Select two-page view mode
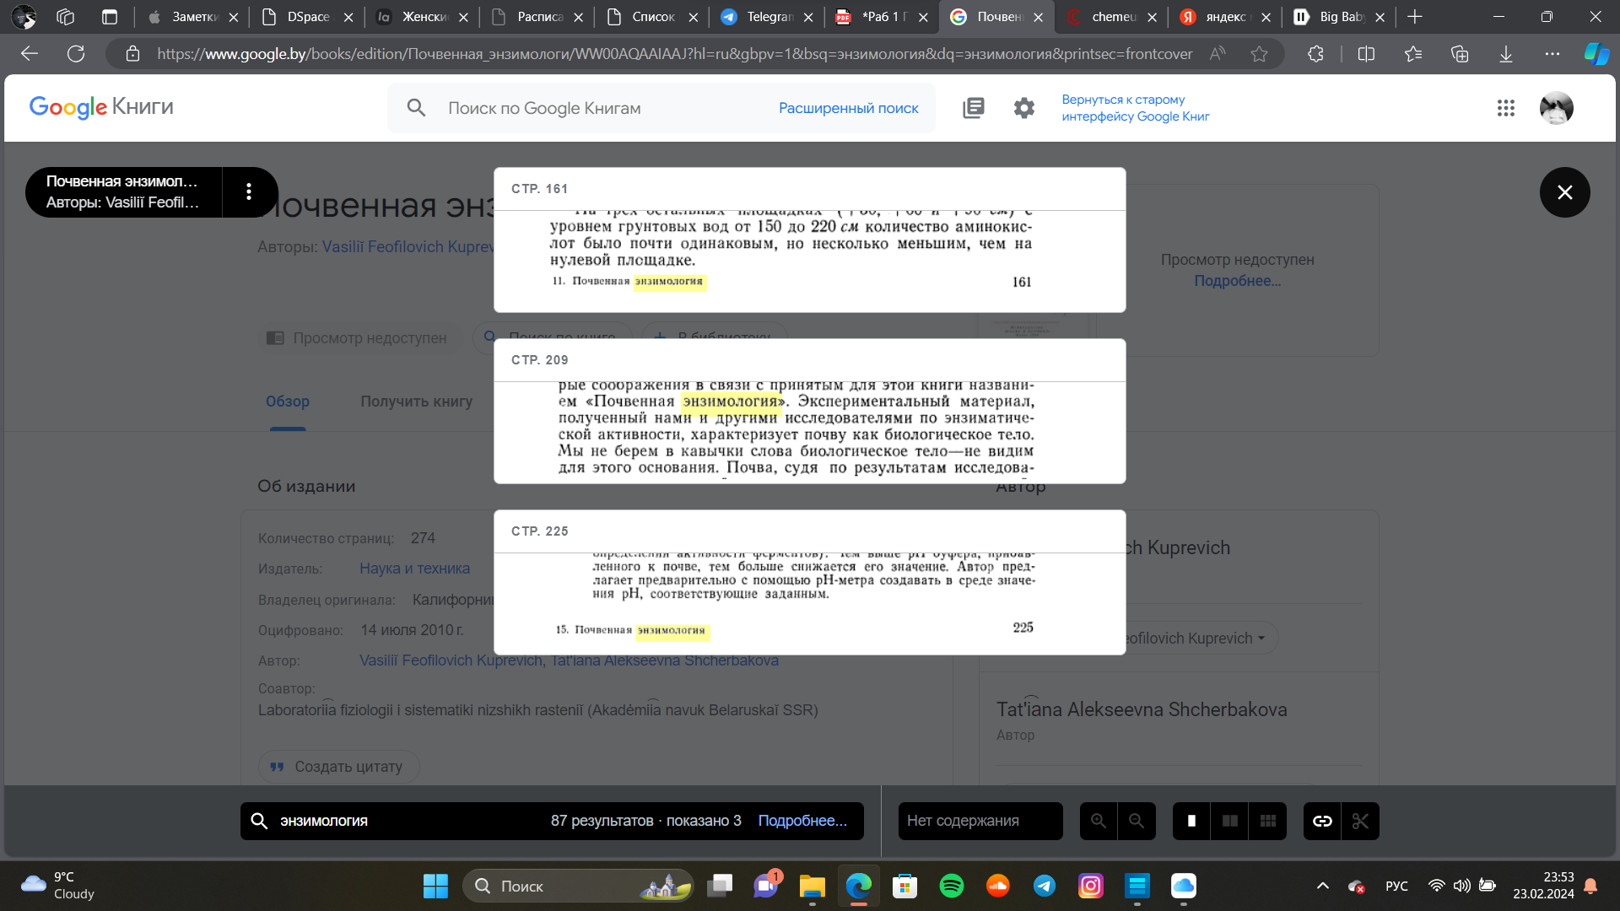1620x911 pixels. click(1230, 821)
